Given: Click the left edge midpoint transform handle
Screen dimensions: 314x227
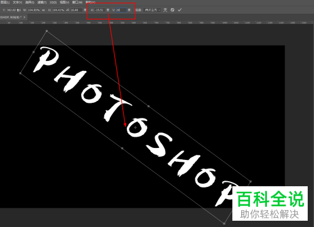Looking at the screenshot, I should 33,52.
